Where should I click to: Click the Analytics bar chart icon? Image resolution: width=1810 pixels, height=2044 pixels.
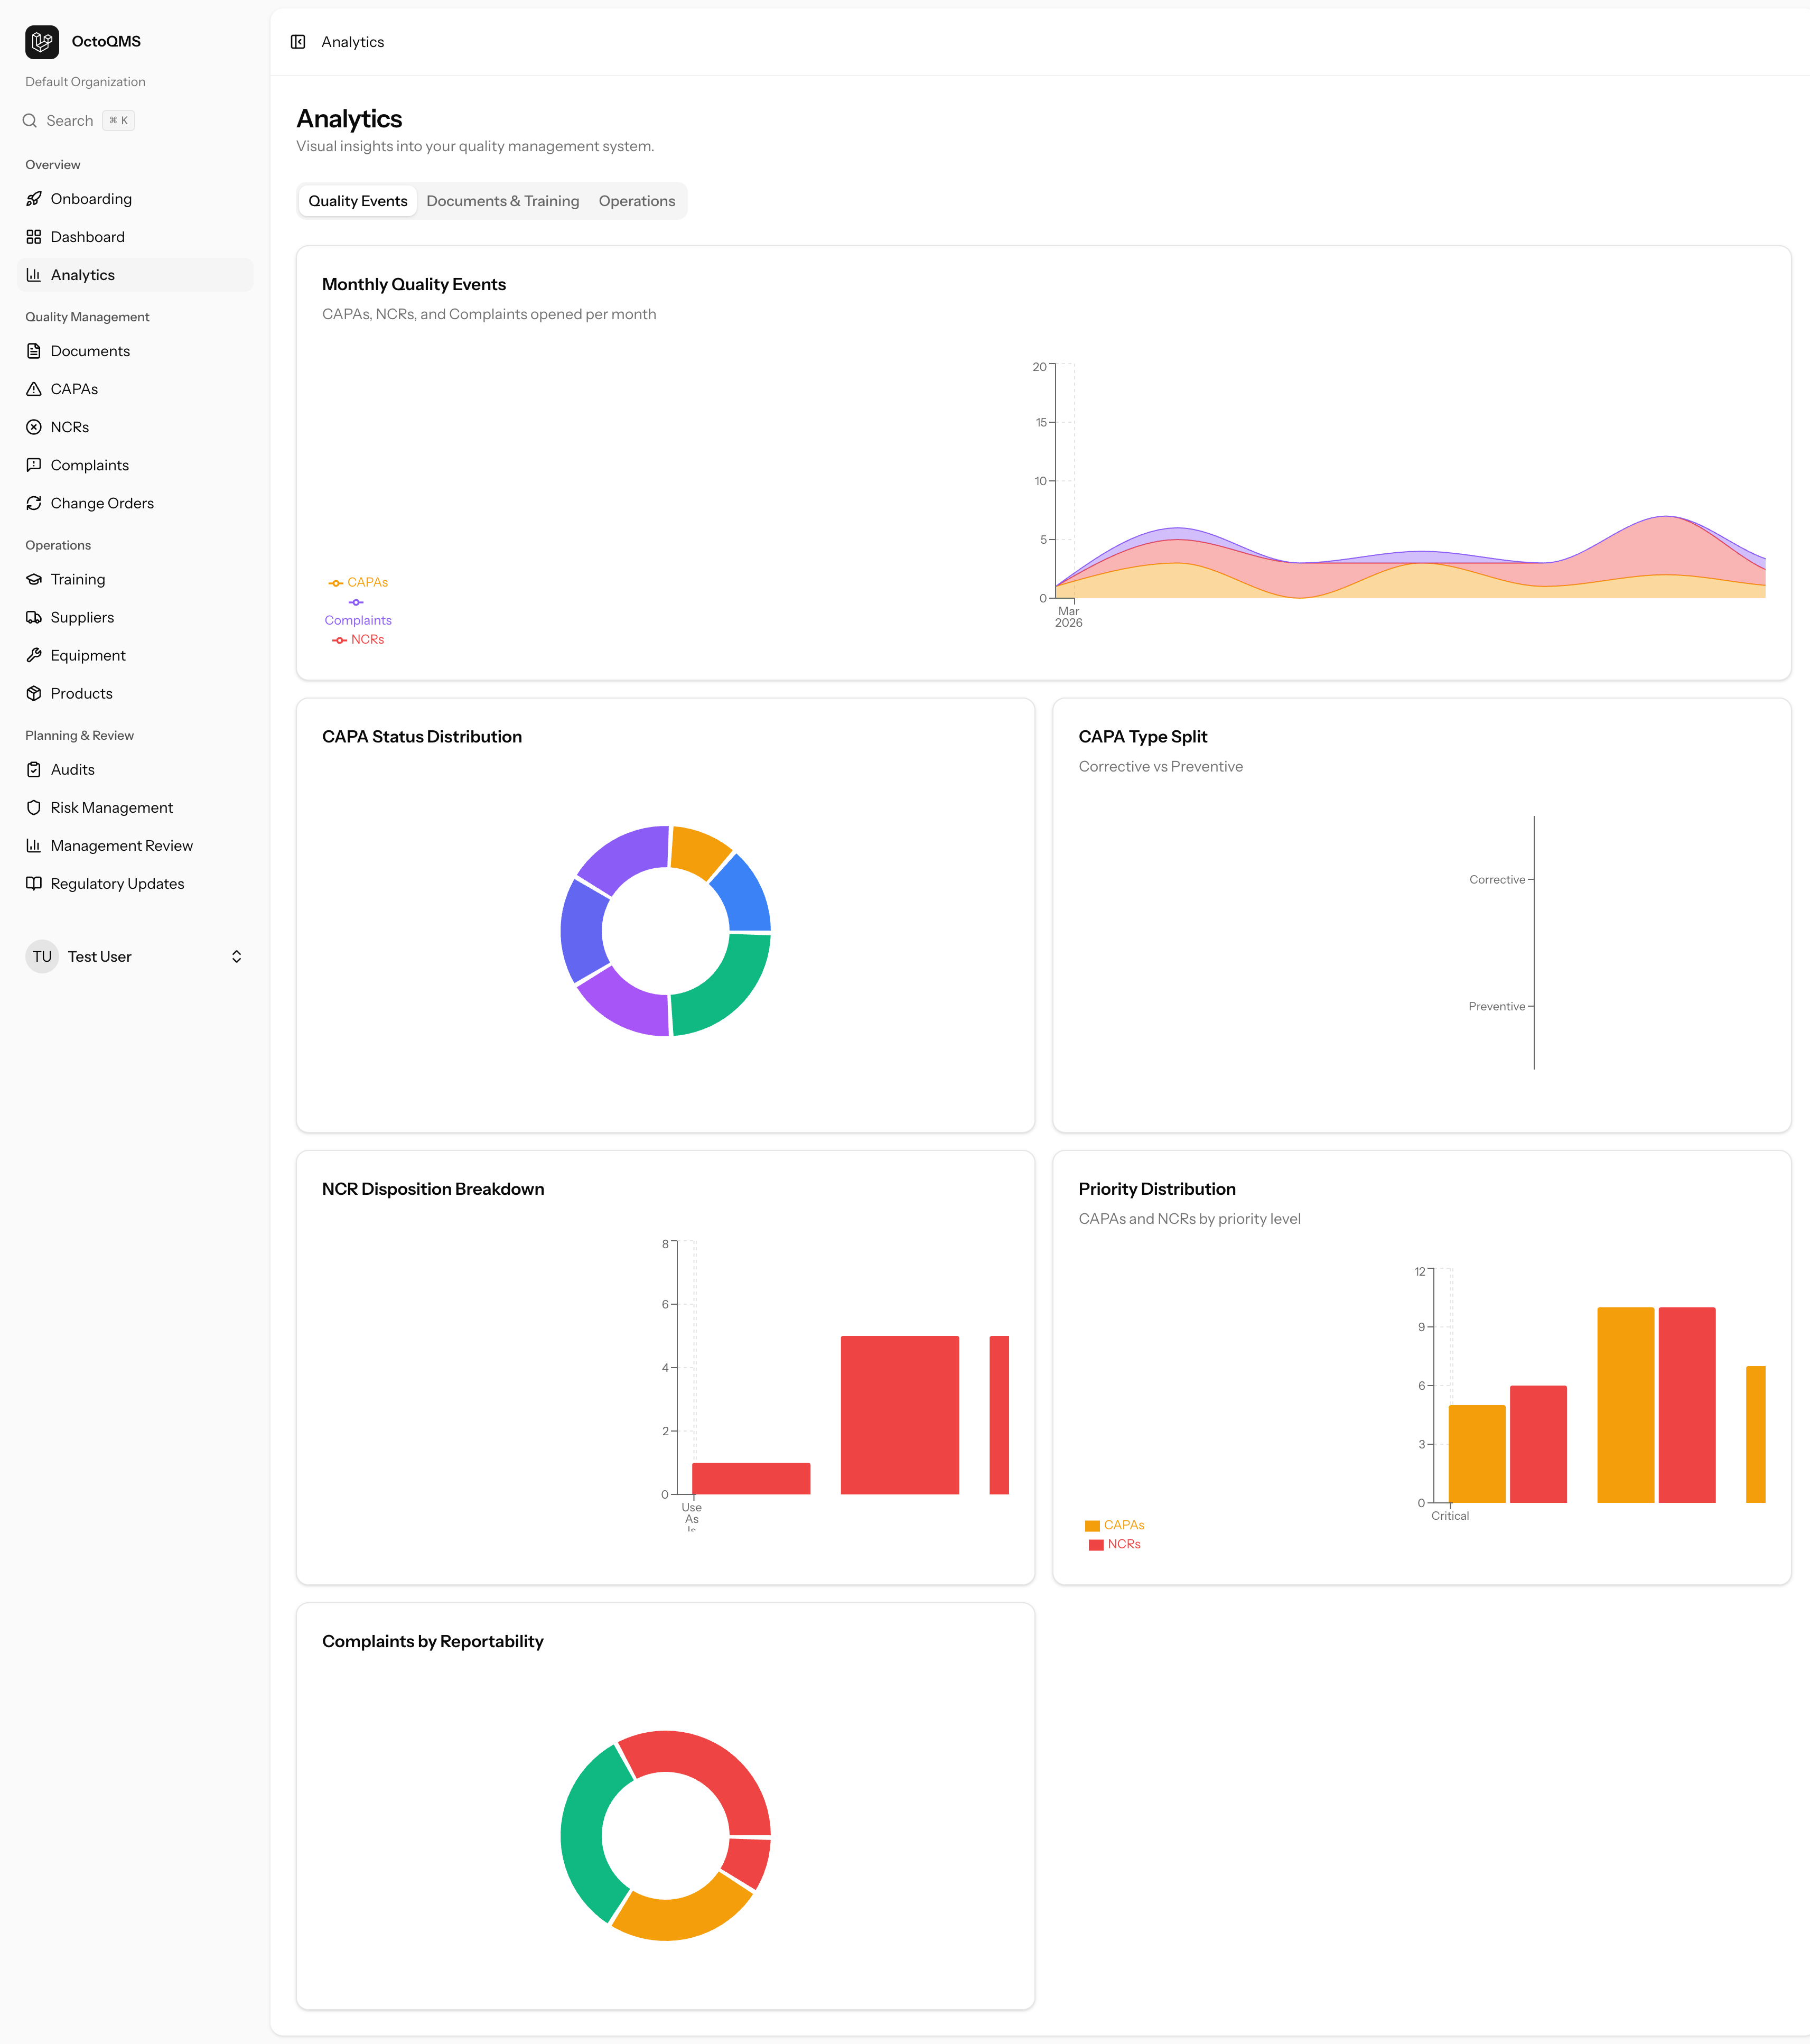tap(34, 275)
